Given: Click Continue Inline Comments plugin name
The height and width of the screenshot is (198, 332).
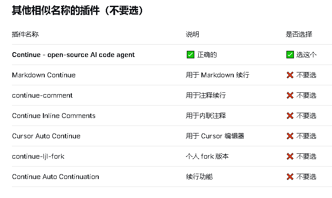Looking at the screenshot, I should (x=54, y=116).
